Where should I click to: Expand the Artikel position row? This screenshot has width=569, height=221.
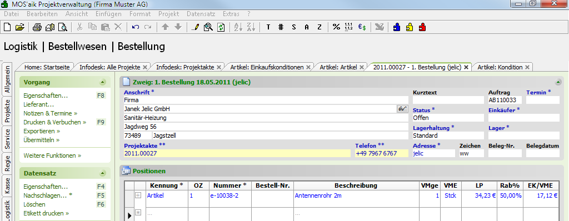[x=138, y=195]
